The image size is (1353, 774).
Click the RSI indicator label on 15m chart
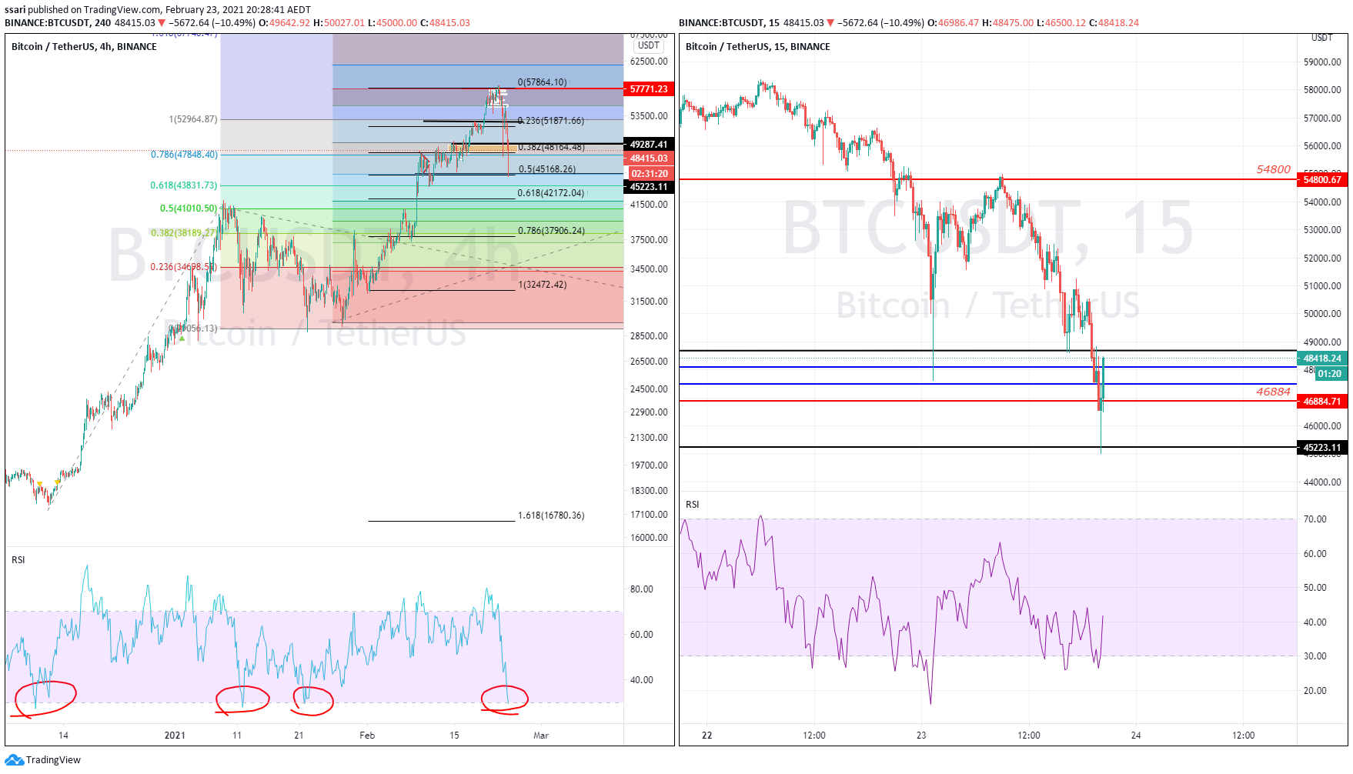click(693, 505)
